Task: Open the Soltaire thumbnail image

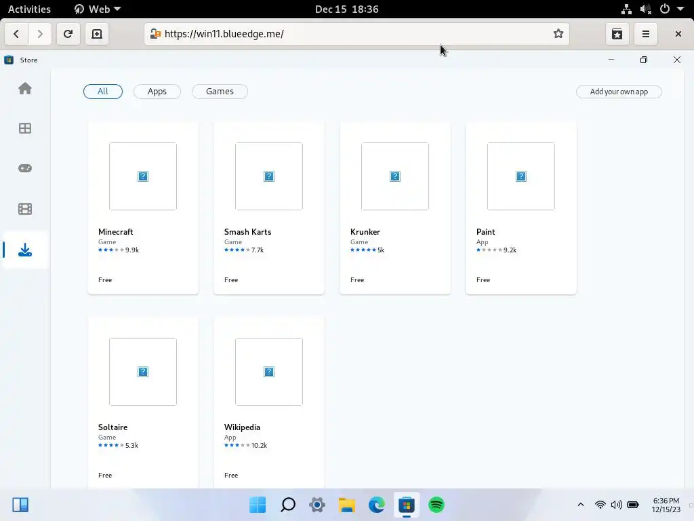Action: (143, 372)
